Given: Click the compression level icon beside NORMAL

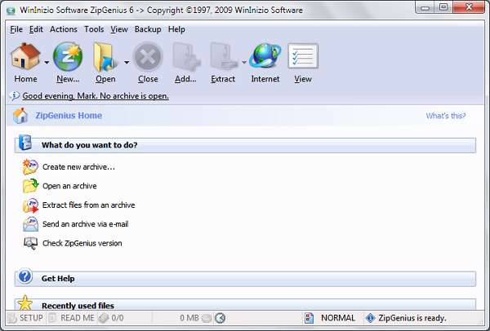Looking at the screenshot, I should 309,318.
